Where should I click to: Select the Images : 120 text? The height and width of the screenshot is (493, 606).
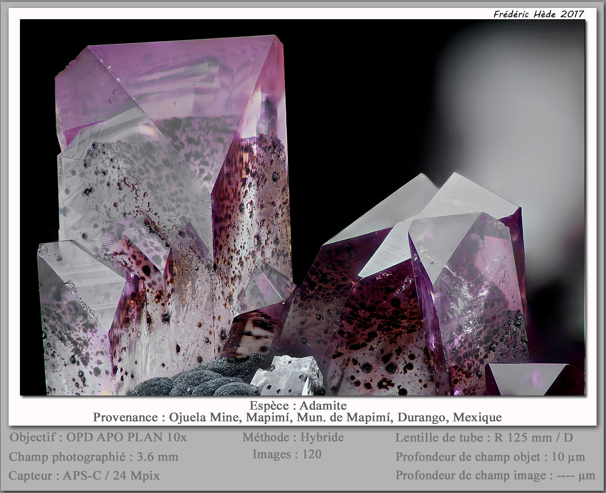click(x=287, y=454)
